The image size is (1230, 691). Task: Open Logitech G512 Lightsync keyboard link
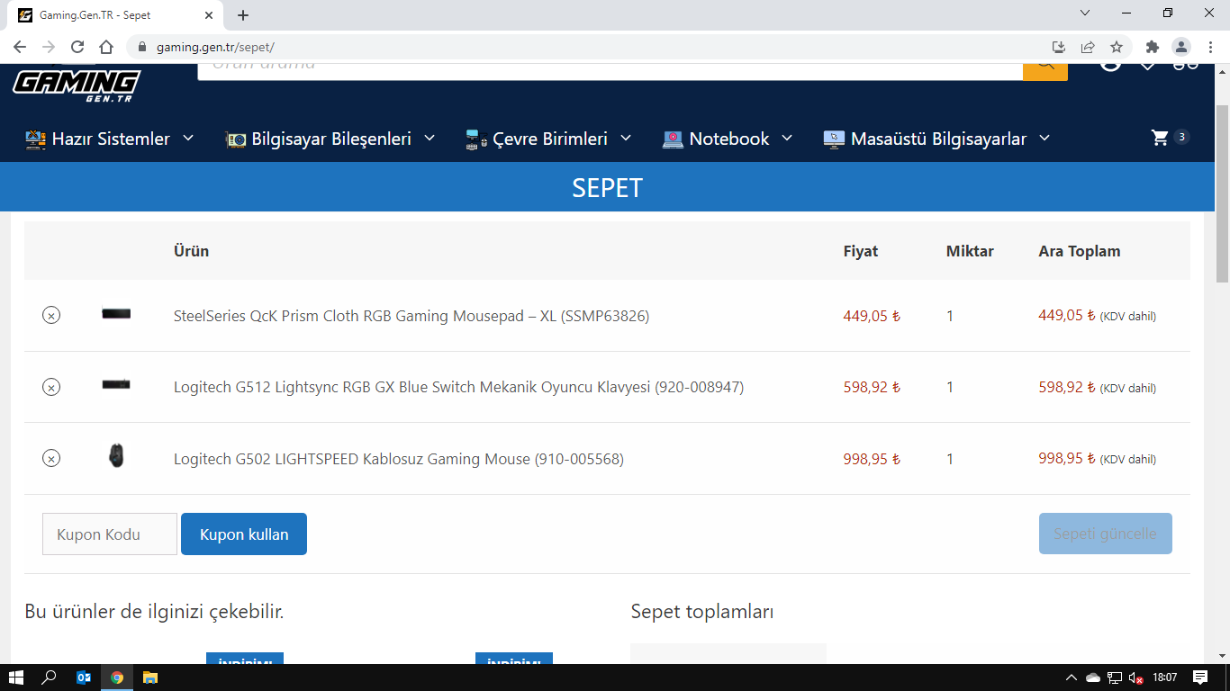[458, 387]
